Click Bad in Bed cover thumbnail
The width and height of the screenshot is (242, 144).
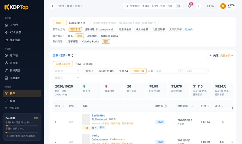86,119
